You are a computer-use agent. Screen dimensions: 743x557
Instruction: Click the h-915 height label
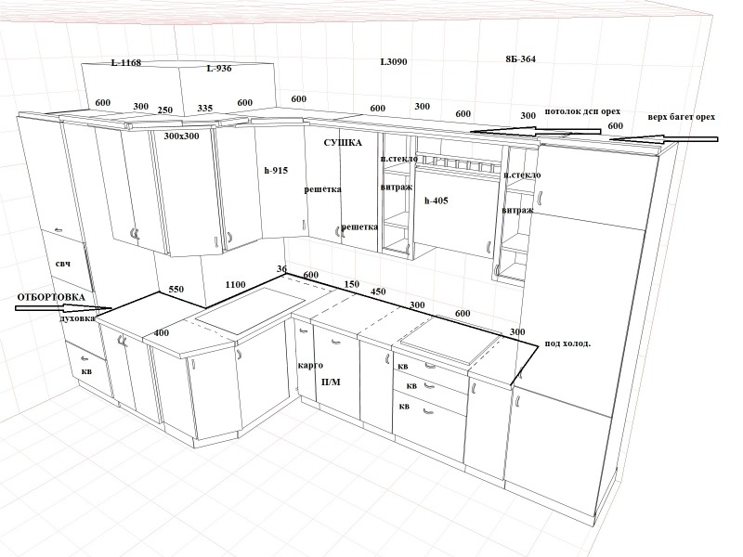[276, 170]
